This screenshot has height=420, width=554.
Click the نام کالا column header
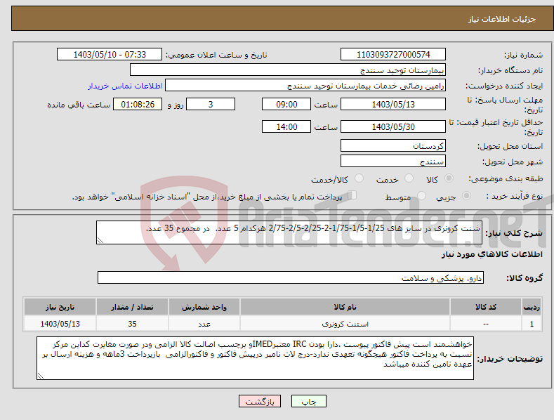tap(345, 307)
